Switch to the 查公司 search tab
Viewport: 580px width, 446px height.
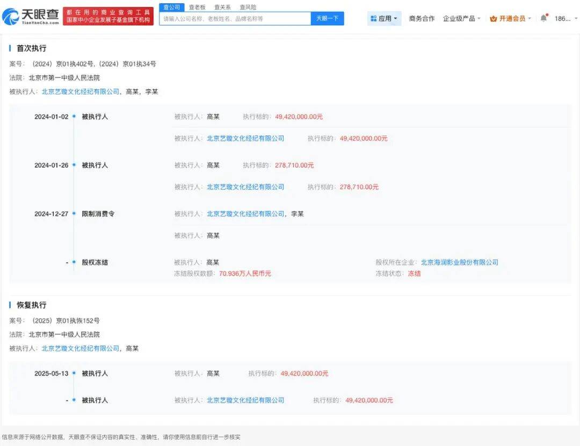(171, 7)
